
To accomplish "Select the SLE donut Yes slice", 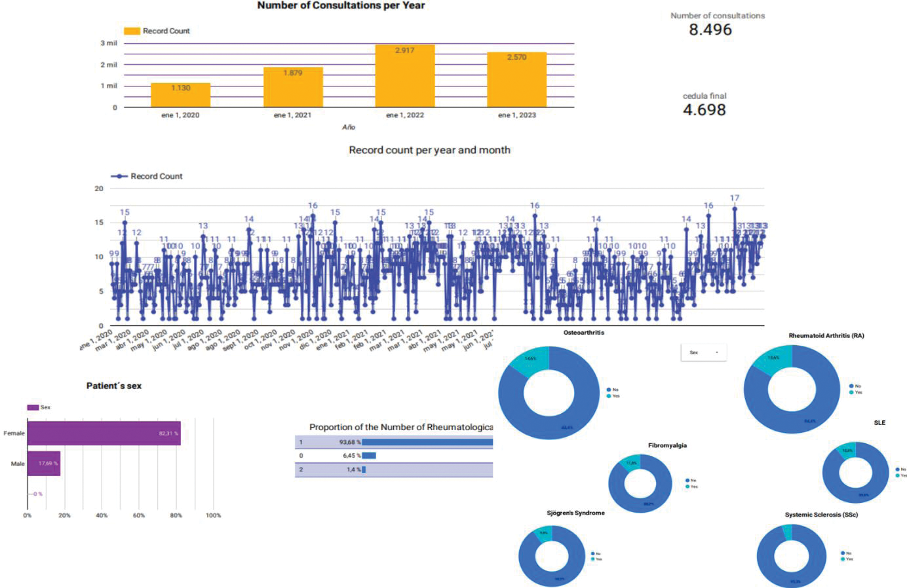I will (x=847, y=450).
